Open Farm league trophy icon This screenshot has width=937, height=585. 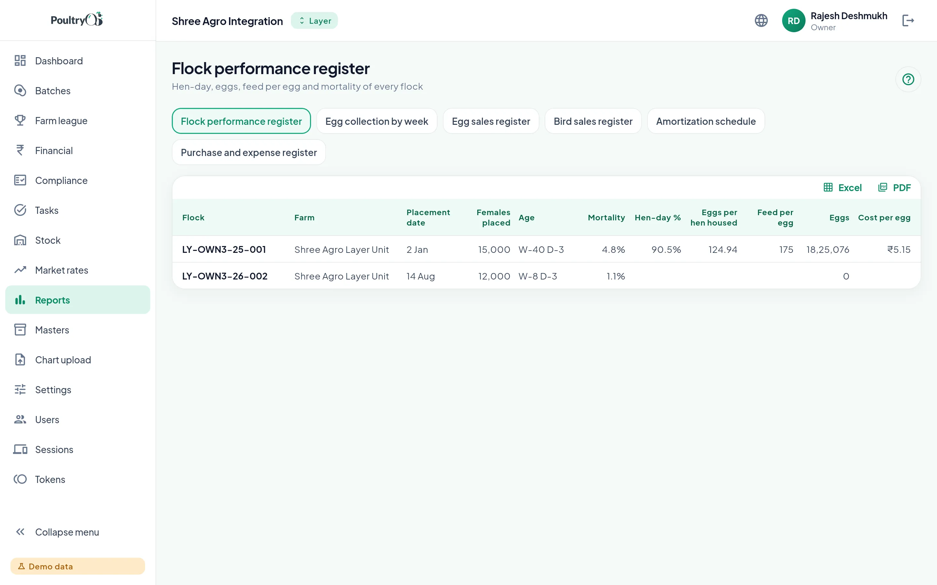click(x=20, y=120)
